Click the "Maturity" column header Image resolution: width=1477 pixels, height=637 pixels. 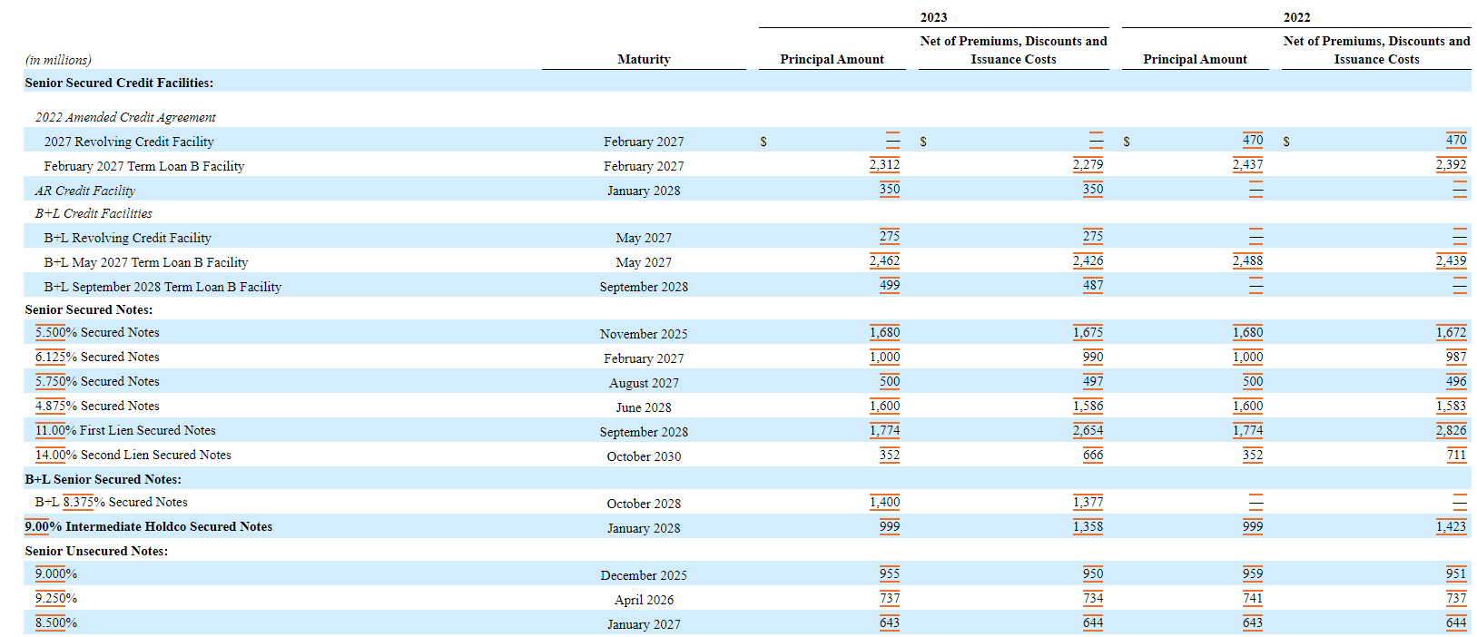point(644,59)
